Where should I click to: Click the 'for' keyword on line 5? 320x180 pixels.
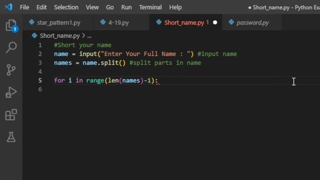(x=59, y=80)
